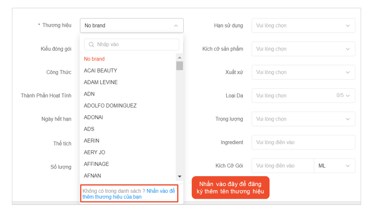This screenshot has width=373, height=210.
Task: Pick AFNAN in the brand list
Action: pyautogui.click(x=93, y=175)
